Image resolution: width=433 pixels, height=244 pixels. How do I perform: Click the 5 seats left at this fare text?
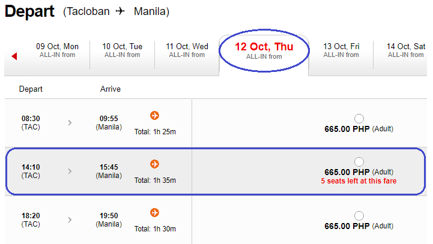pos(359,181)
